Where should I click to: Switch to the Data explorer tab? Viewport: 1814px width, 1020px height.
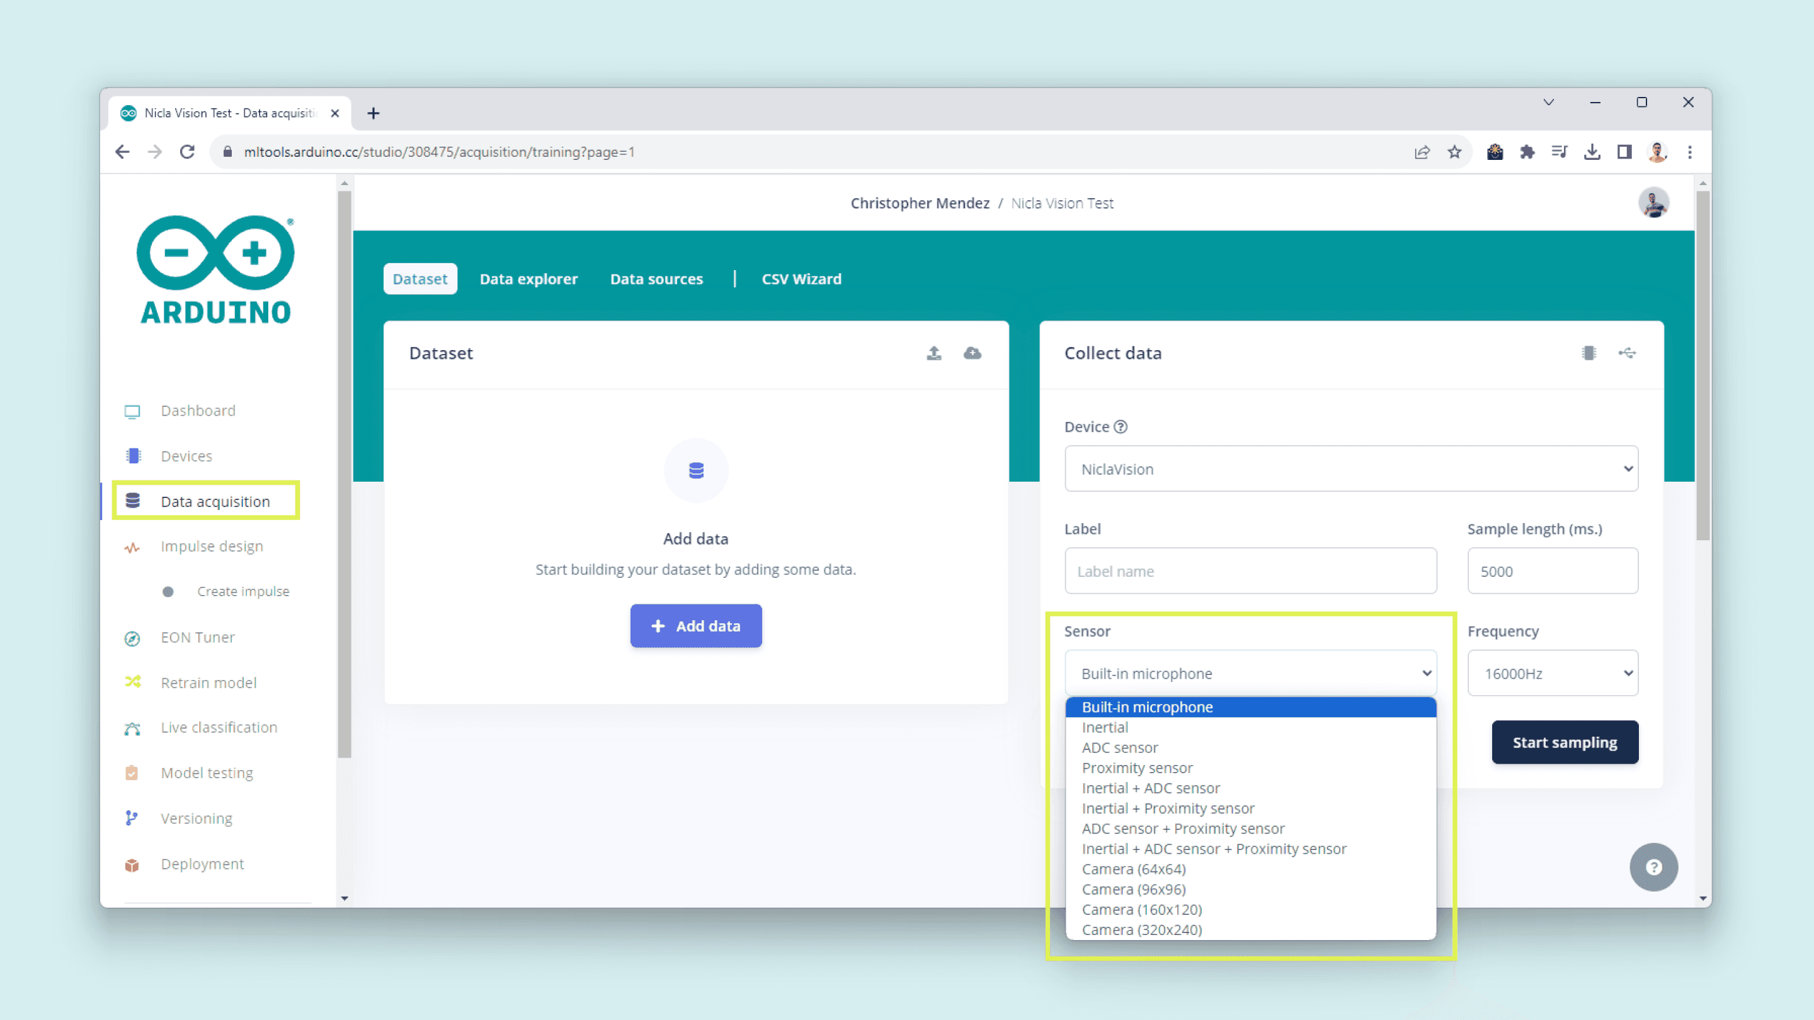click(528, 279)
